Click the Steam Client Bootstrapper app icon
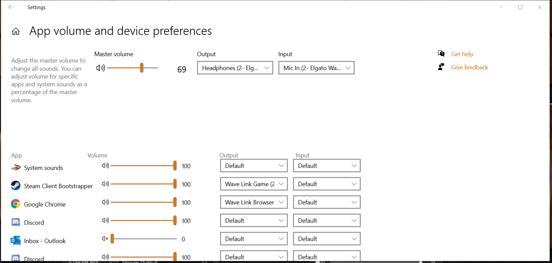552x263 pixels. (x=16, y=185)
